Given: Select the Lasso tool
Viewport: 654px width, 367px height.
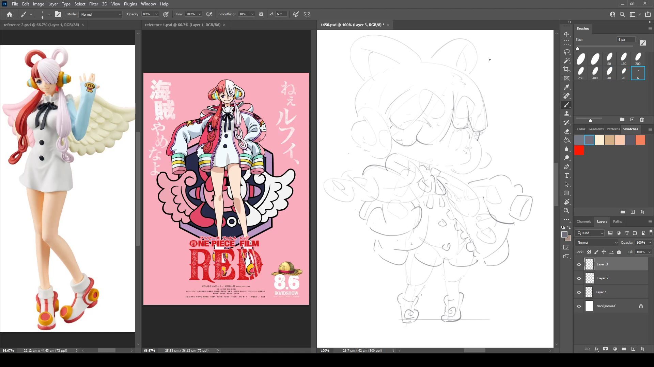Looking at the screenshot, I should (566, 52).
